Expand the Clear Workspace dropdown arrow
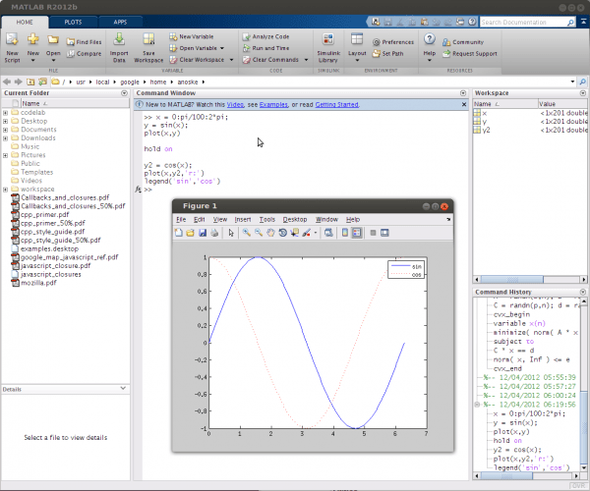Viewport: 590px width, 491px height. click(x=231, y=60)
